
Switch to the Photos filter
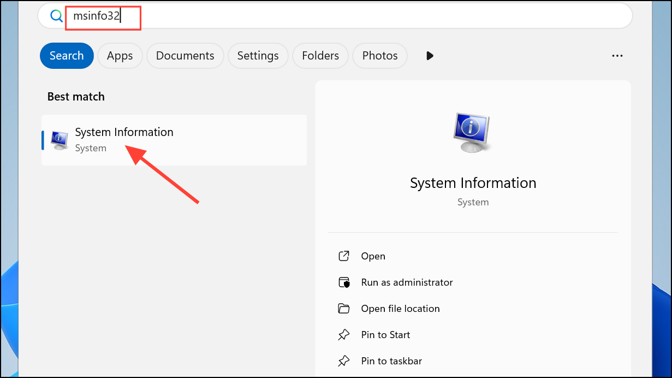pyautogui.click(x=380, y=56)
